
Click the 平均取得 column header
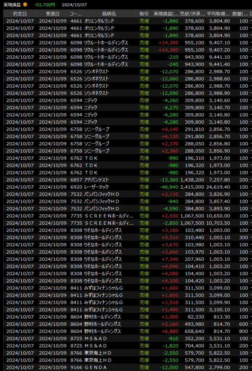tap(218, 13)
